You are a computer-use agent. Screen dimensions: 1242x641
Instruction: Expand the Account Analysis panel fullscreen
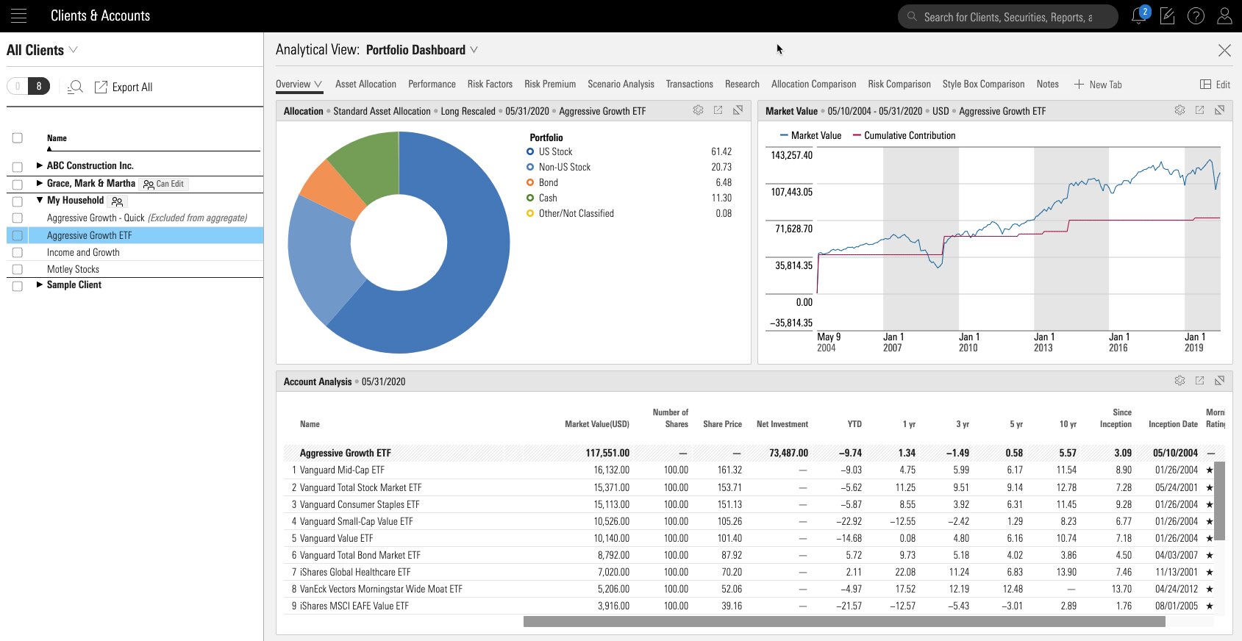1219,381
